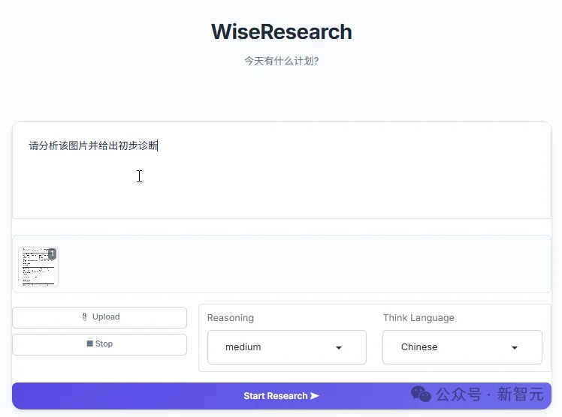Click the WeChat logo in the watermark
Viewport: 562px width, 417px height.
(x=421, y=394)
